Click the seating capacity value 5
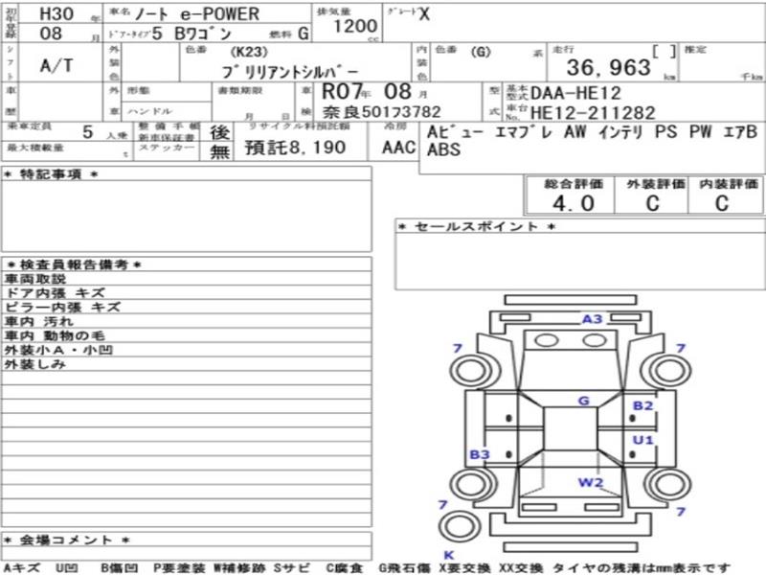 tap(87, 131)
